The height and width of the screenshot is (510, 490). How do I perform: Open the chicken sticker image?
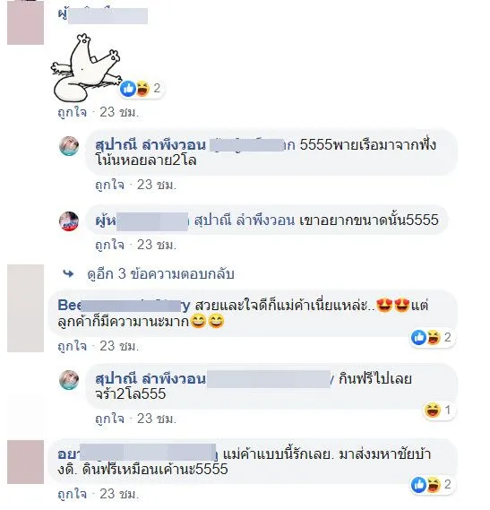85,67
